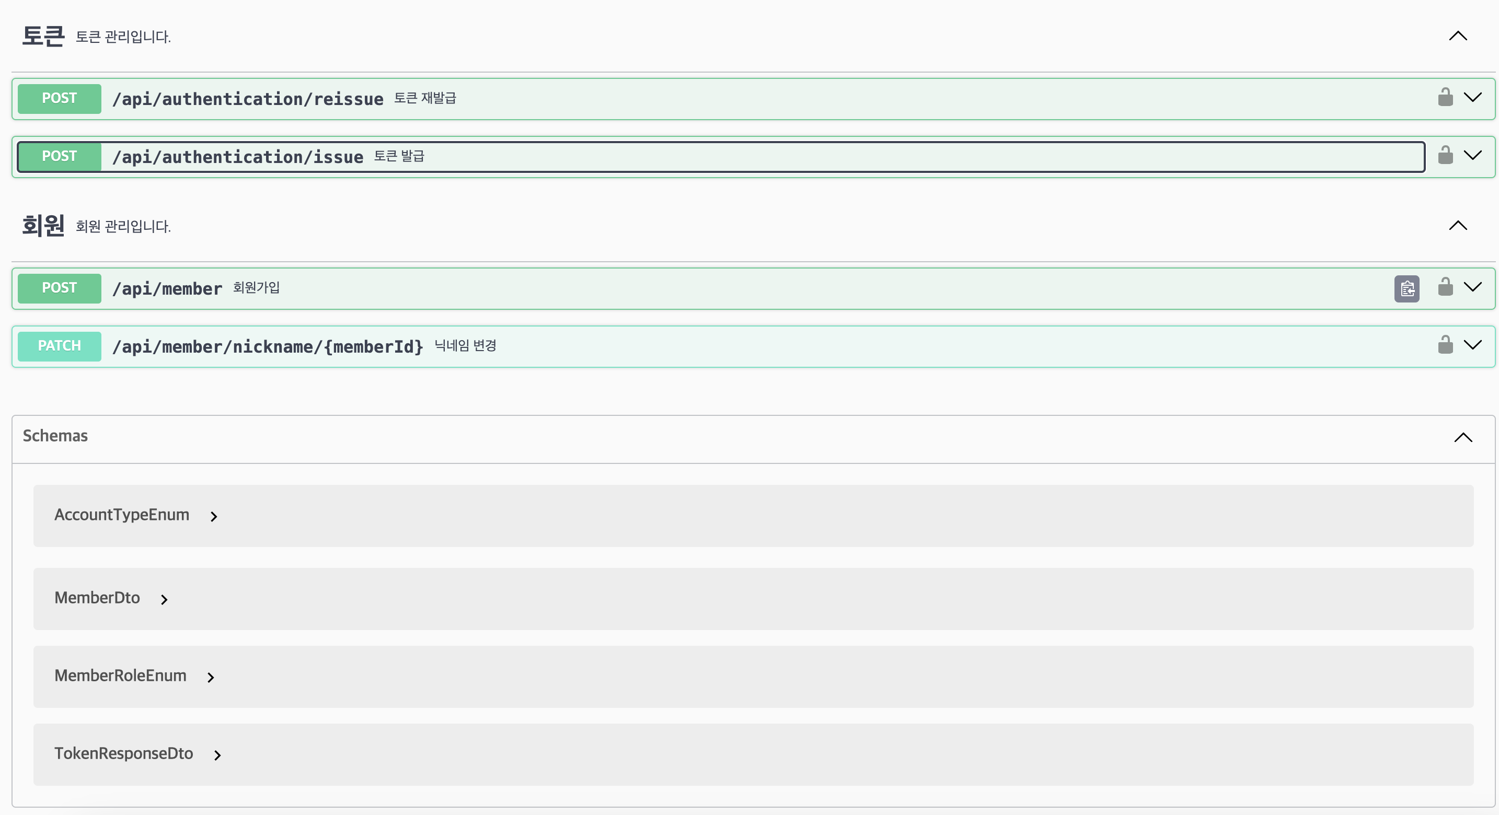Click the 회원 tag heading
The width and height of the screenshot is (1499, 815).
click(44, 226)
